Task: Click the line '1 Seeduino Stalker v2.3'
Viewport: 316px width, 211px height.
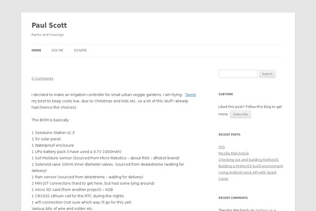Action: click(53, 132)
